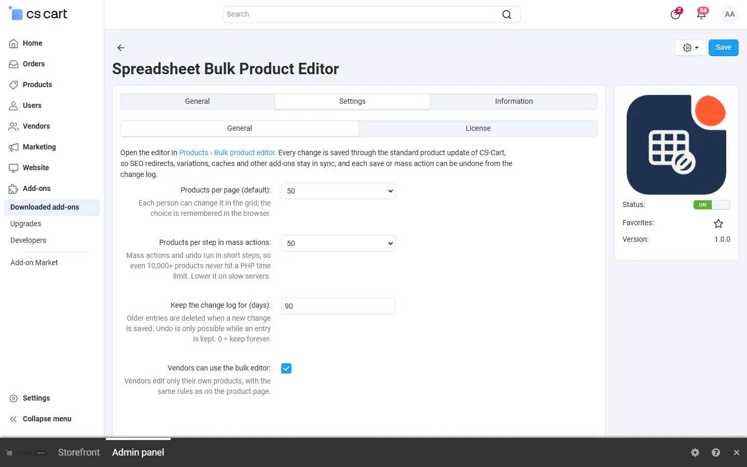The height and width of the screenshot is (467, 747).
Task: Open Upgrades in the sidebar
Action: tap(26, 224)
